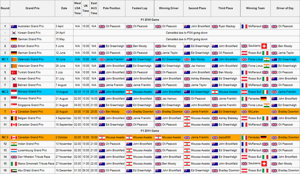Click the Italian flag beside Marco Simoncelli Tribute Race
Image resolution: width=300 pixels, height=174 pixels.
(14, 164)
